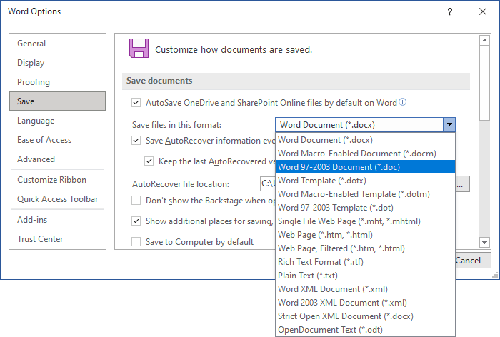Image resolution: width=500 pixels, height=337 pixels.
Task: Select Word 97-2003 Document (*.doc)
Action: [365, 167]
